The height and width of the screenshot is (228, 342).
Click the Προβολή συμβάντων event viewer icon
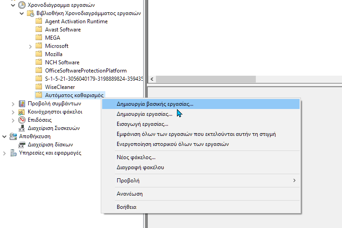22,104
